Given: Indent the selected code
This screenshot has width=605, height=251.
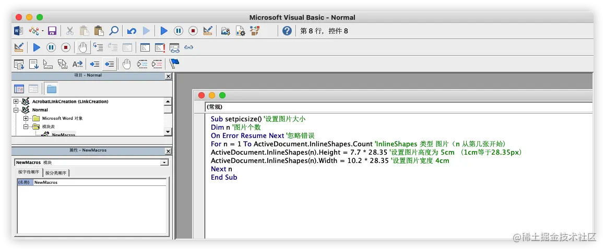Looking at the screenshot, I should click(94, 64).
